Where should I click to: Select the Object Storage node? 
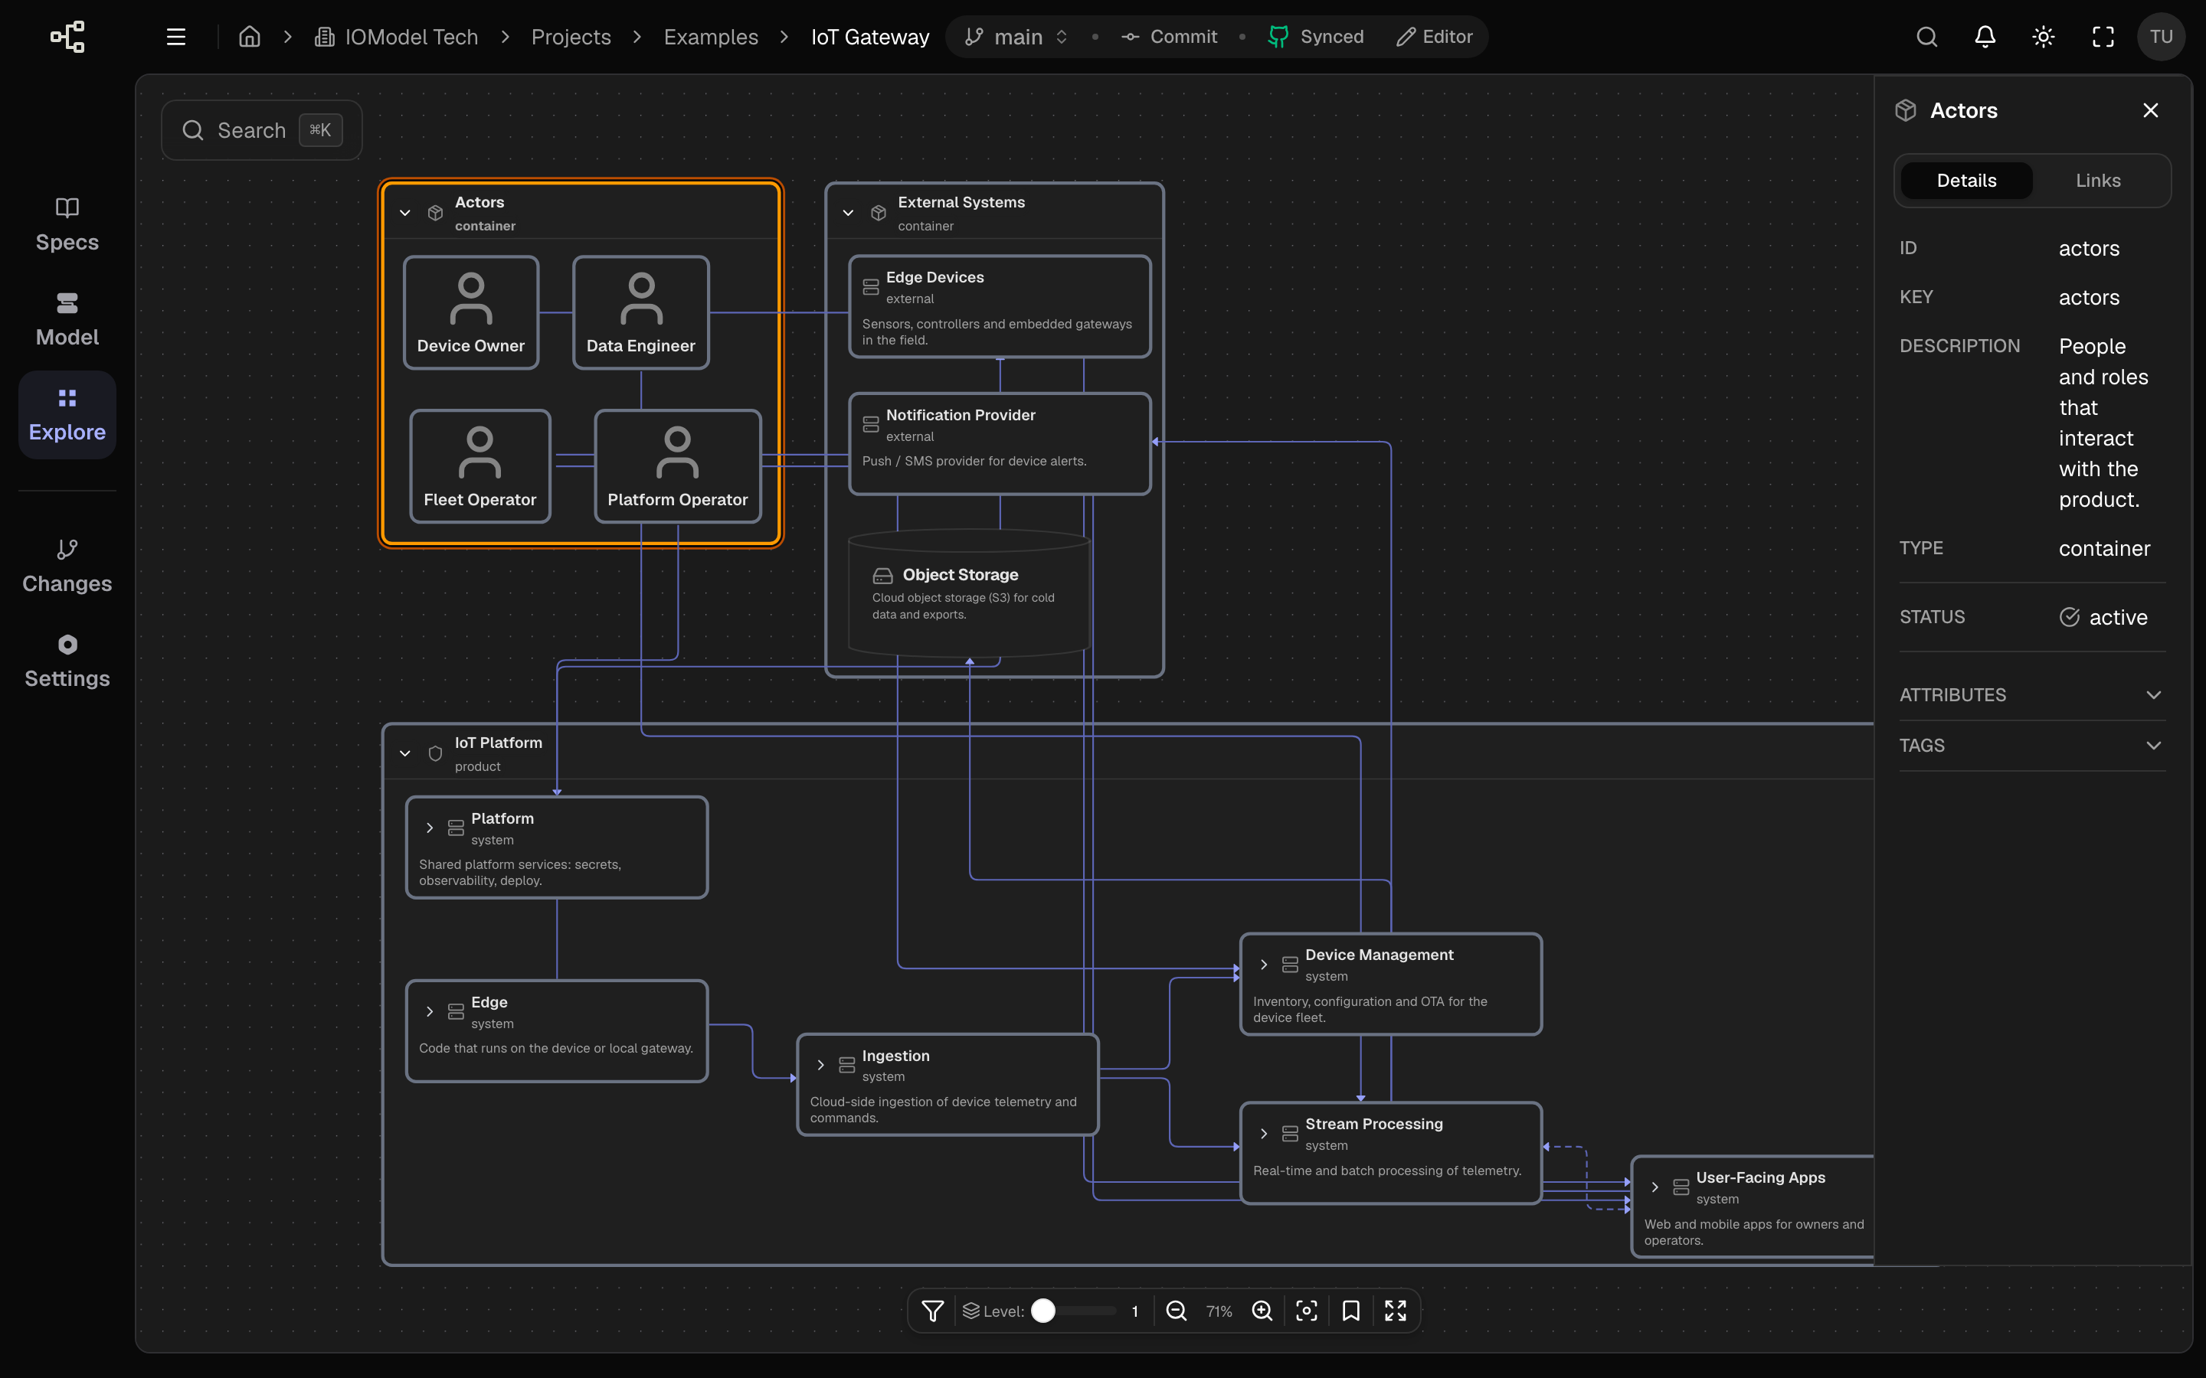[x=969, y=593]
